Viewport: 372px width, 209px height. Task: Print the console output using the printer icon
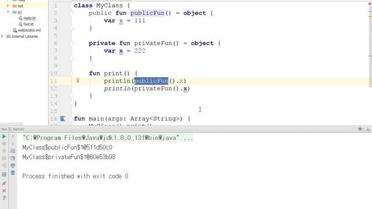click(13, 165)
